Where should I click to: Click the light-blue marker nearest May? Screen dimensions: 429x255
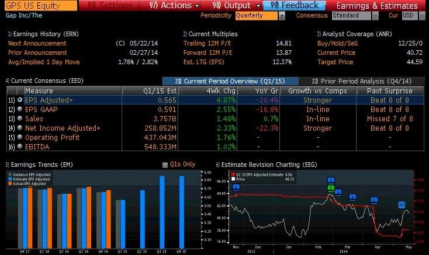coord(402,205)
